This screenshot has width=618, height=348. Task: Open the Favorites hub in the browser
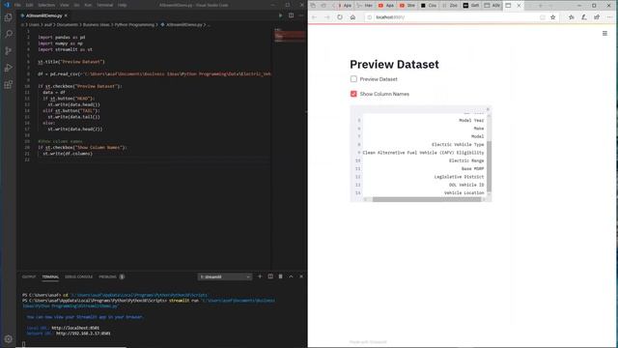pos(571,17)
